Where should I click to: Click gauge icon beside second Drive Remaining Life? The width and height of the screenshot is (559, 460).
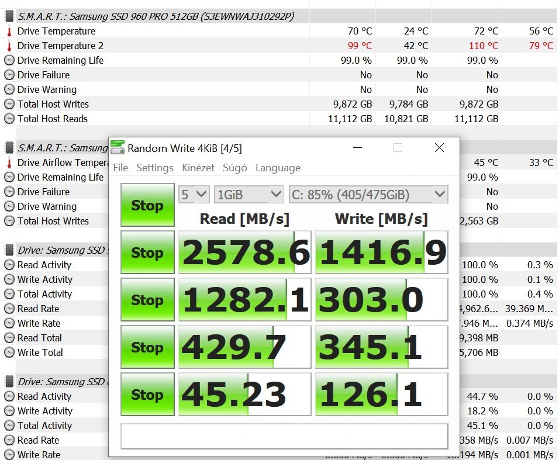tap(9, 177)
